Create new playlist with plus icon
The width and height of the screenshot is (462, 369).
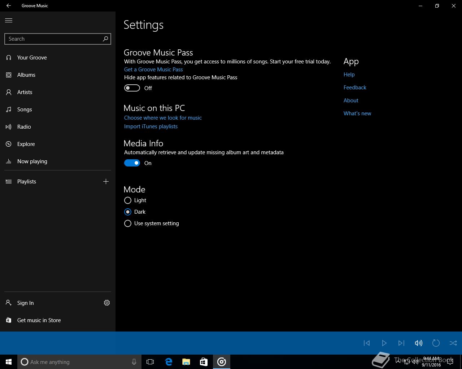[x=106, y=182]
